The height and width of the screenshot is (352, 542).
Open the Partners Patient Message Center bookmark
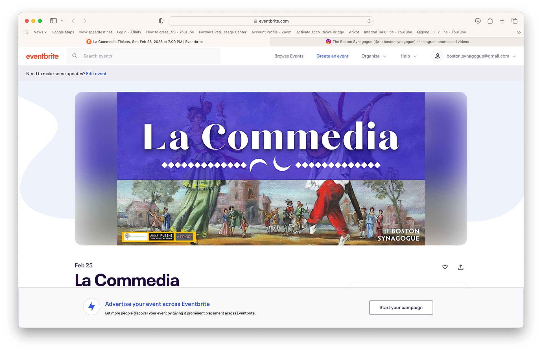coord(222,32)
